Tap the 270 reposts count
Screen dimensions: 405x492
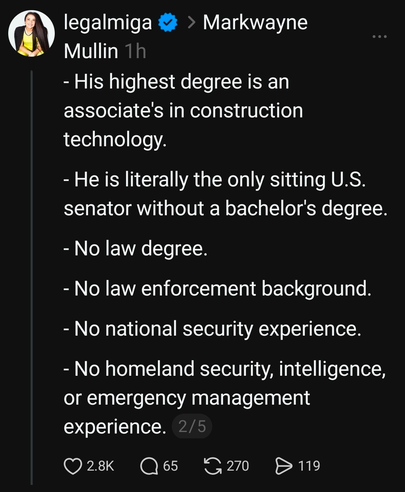(x=238, y=466)
